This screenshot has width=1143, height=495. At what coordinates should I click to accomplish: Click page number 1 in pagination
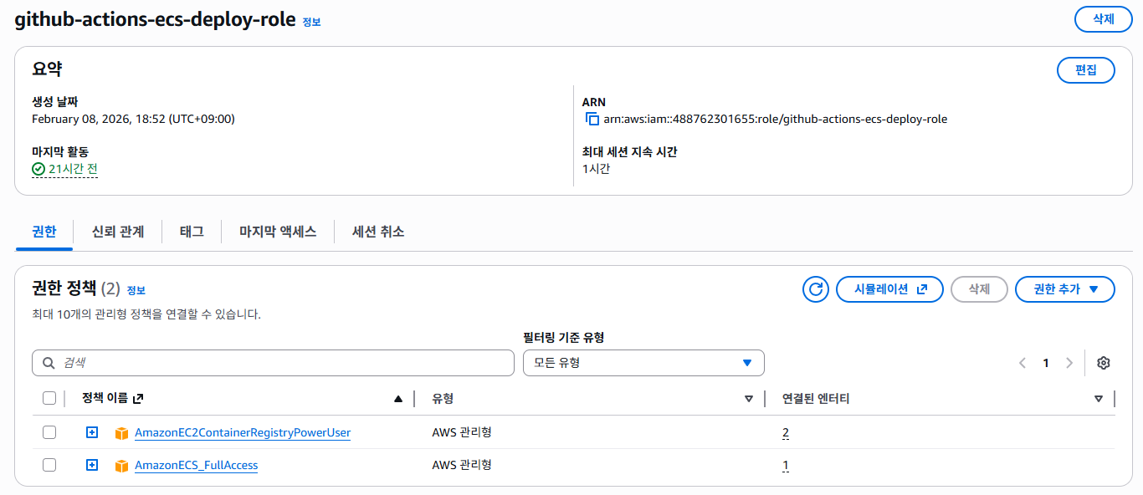[x=1046, y=363]
